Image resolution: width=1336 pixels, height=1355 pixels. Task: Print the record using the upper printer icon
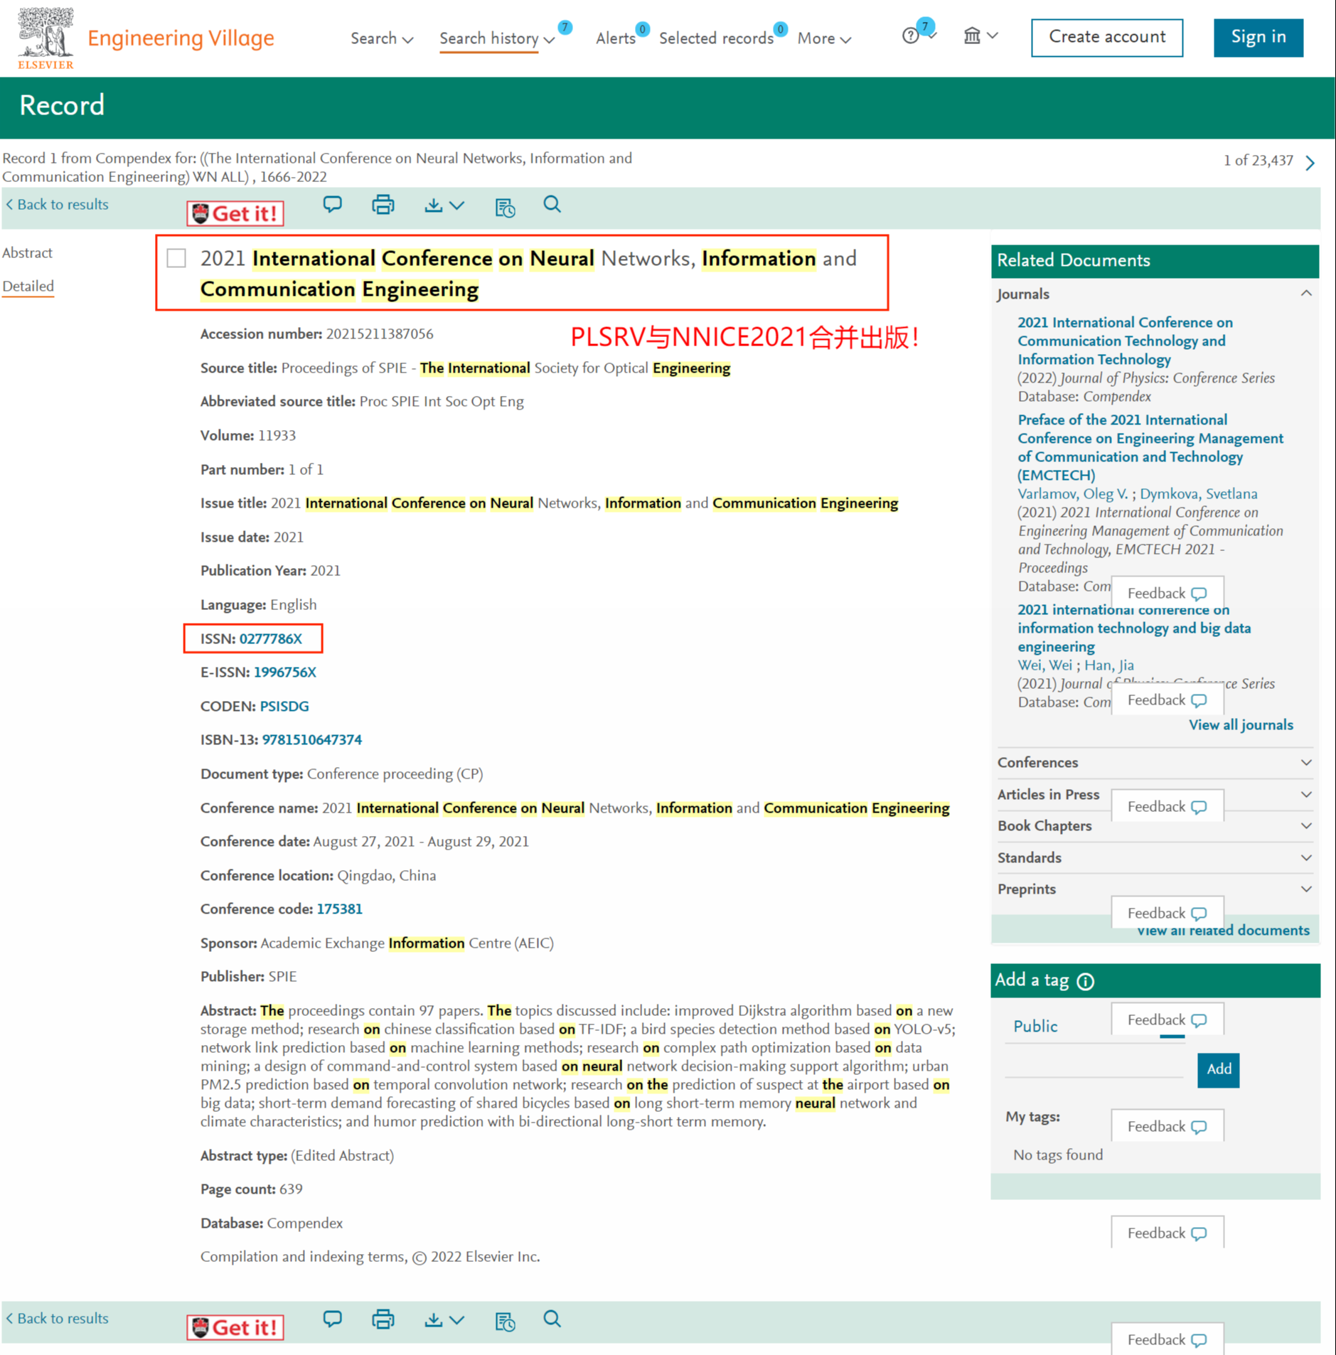point(383,205)
